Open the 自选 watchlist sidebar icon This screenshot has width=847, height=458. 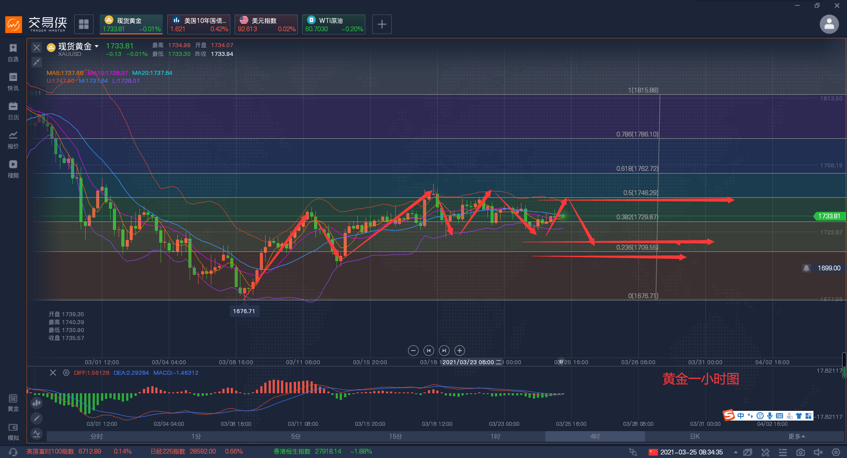[x=13, y=52]
